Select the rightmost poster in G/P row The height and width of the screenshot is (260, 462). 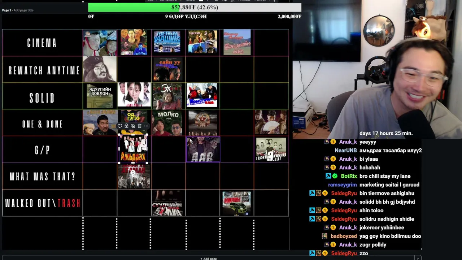[271, 149]
